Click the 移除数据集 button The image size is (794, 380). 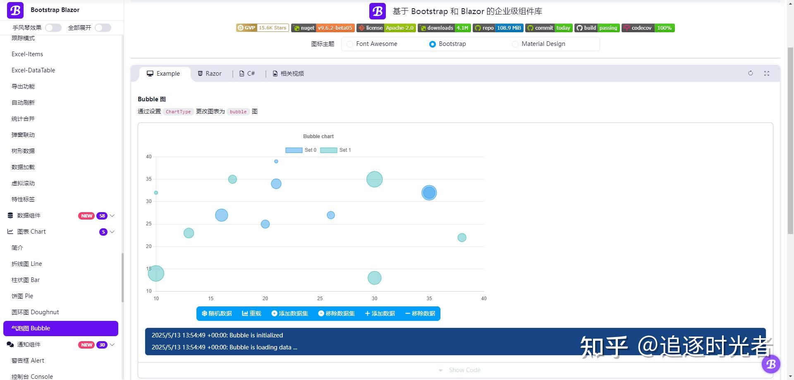point(336,313)
